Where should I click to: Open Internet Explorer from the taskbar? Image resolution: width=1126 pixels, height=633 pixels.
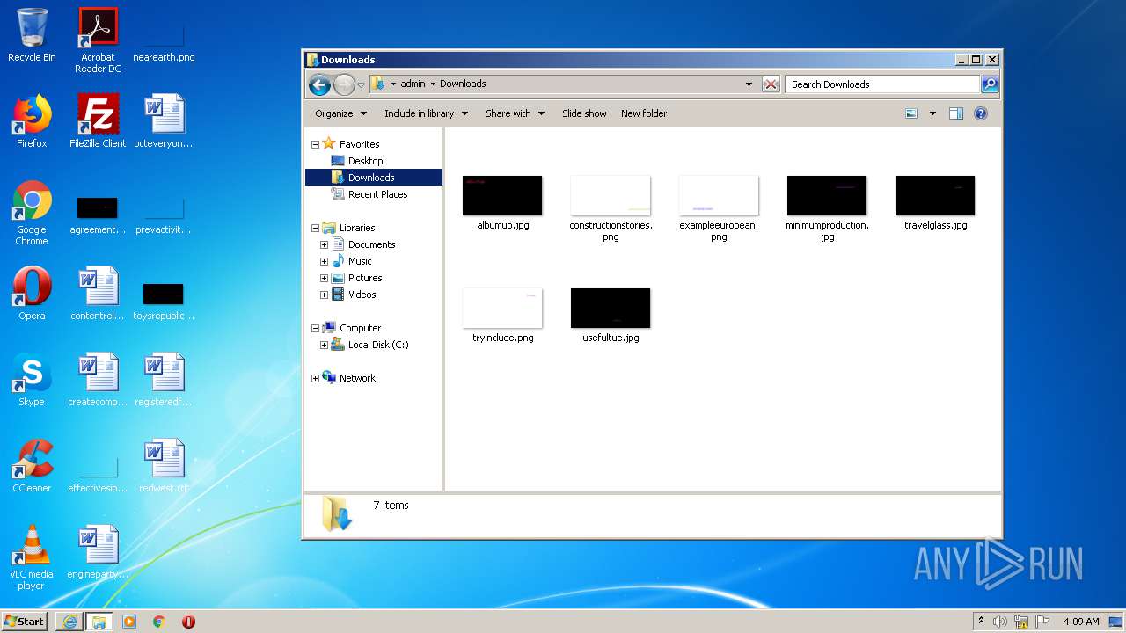(69, 622)
